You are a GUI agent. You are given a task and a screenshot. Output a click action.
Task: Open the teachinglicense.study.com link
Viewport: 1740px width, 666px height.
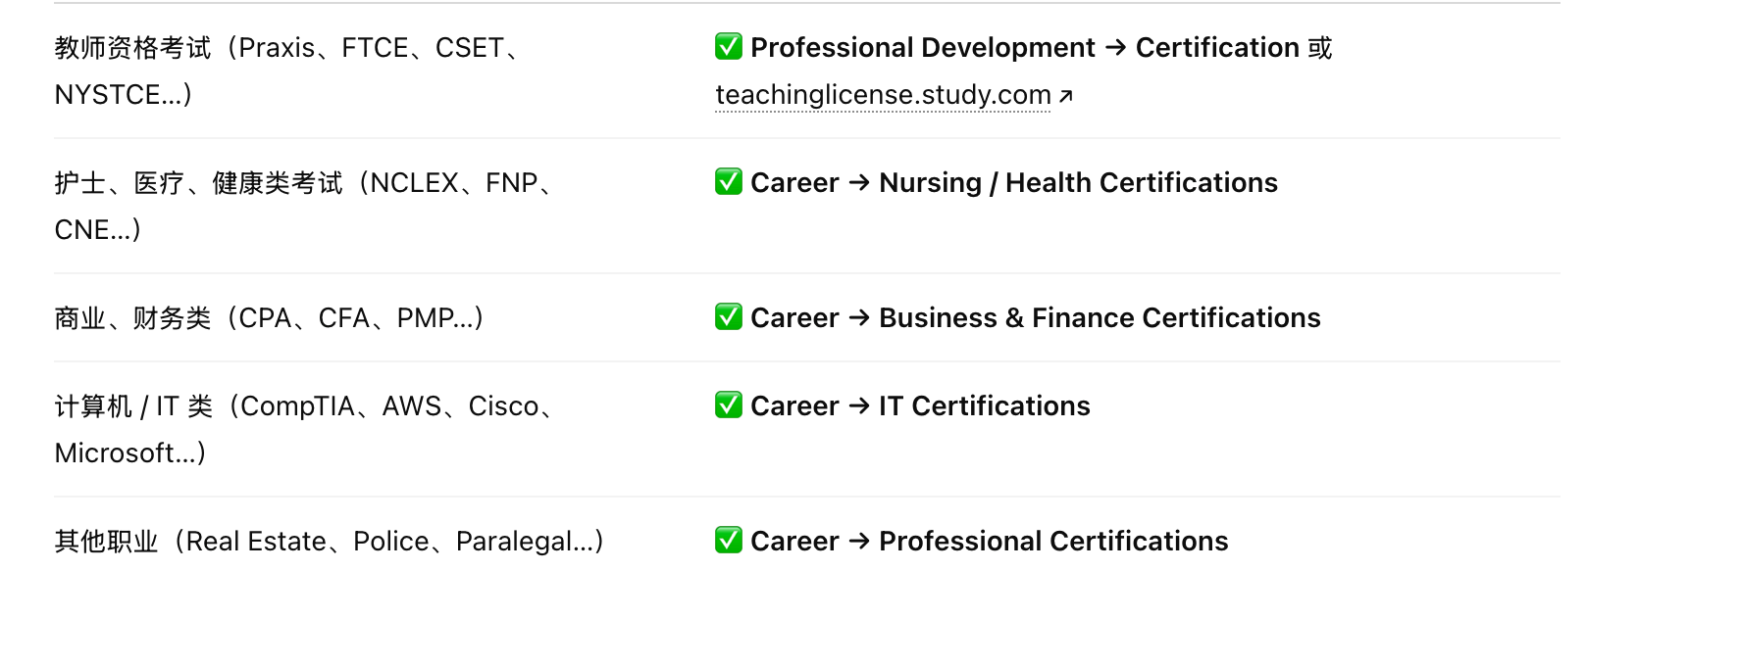(x=883, y=95)
